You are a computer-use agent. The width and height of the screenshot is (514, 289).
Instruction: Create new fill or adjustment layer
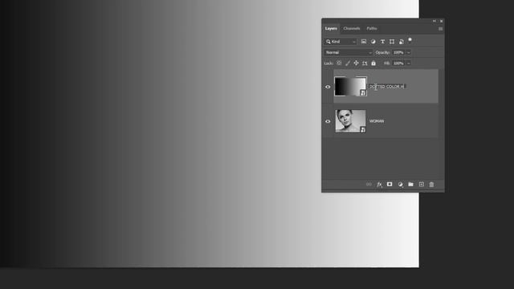click(x=400, y=185)
